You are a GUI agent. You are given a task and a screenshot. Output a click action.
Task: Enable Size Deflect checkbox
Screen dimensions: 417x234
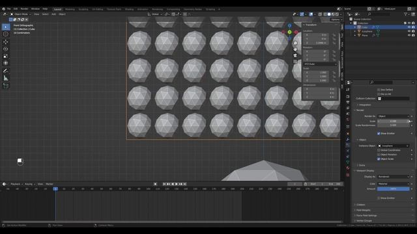379,90
